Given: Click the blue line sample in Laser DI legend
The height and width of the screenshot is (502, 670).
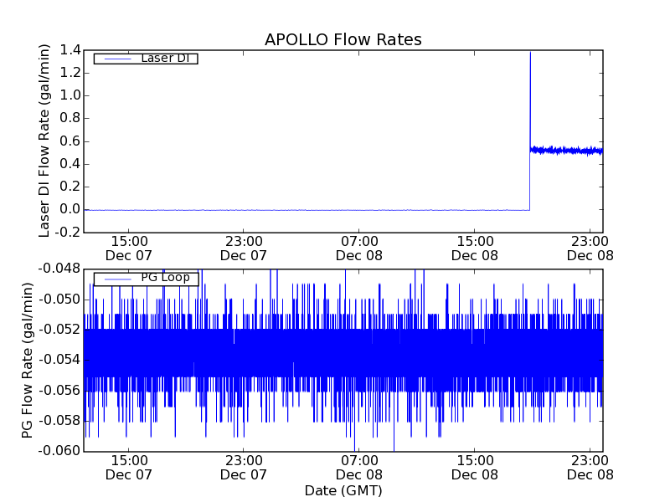Looking at the screenshot, I should click(116, 59).
